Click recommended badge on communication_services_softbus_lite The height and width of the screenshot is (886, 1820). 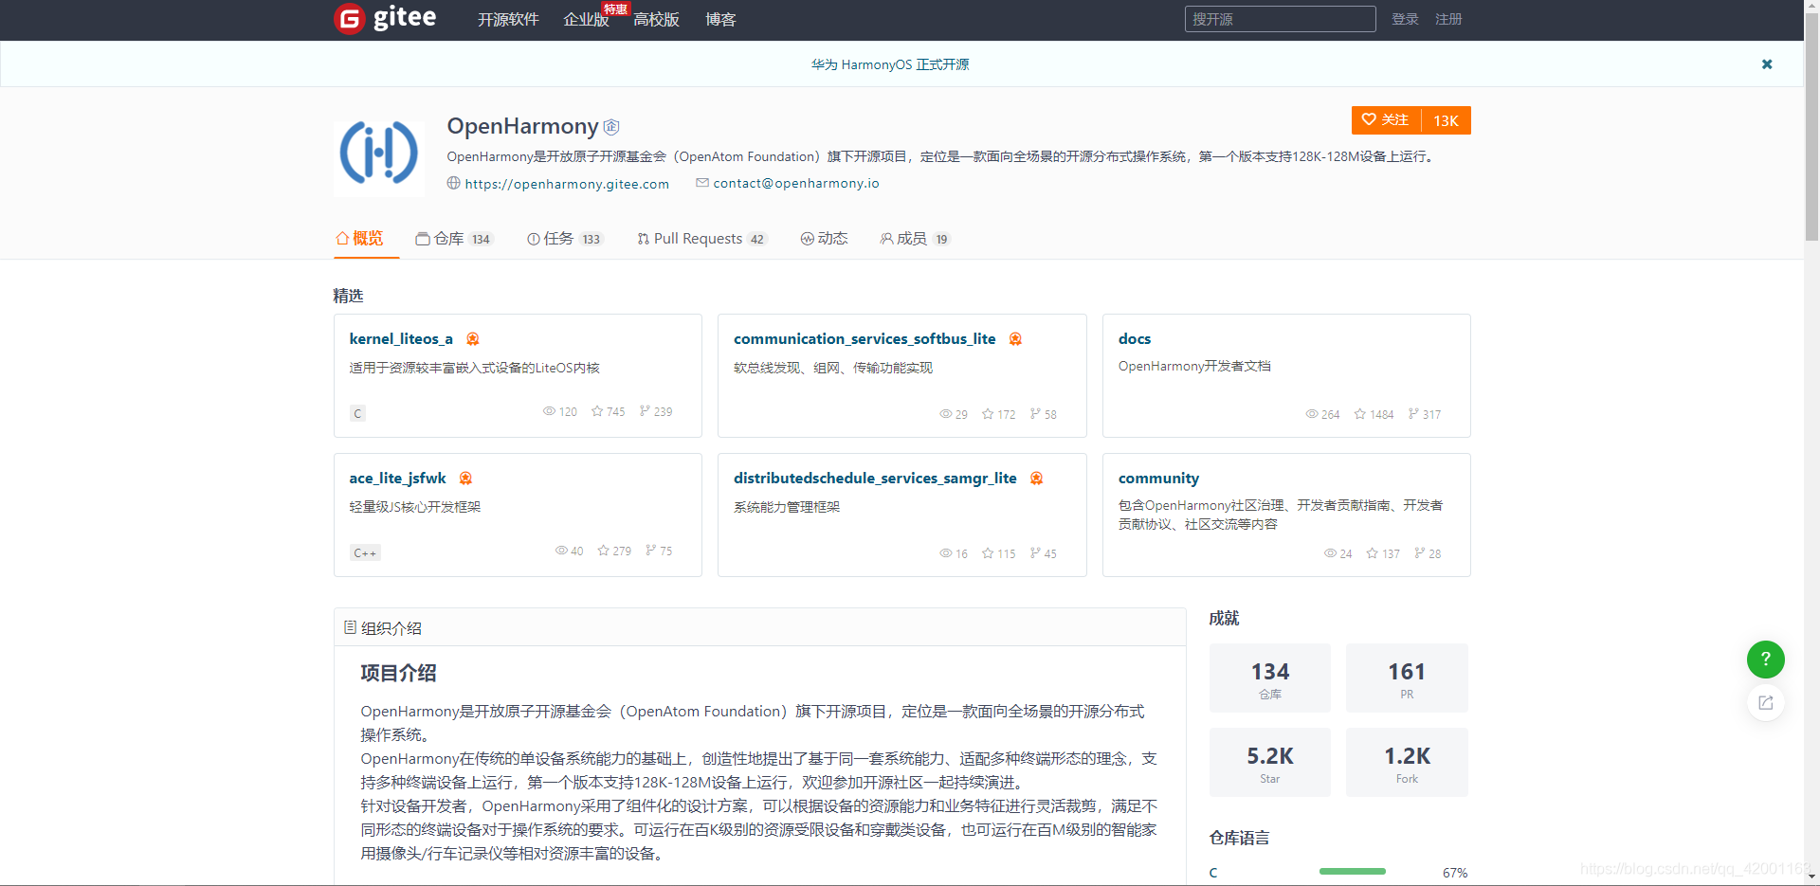point(1015,339)
